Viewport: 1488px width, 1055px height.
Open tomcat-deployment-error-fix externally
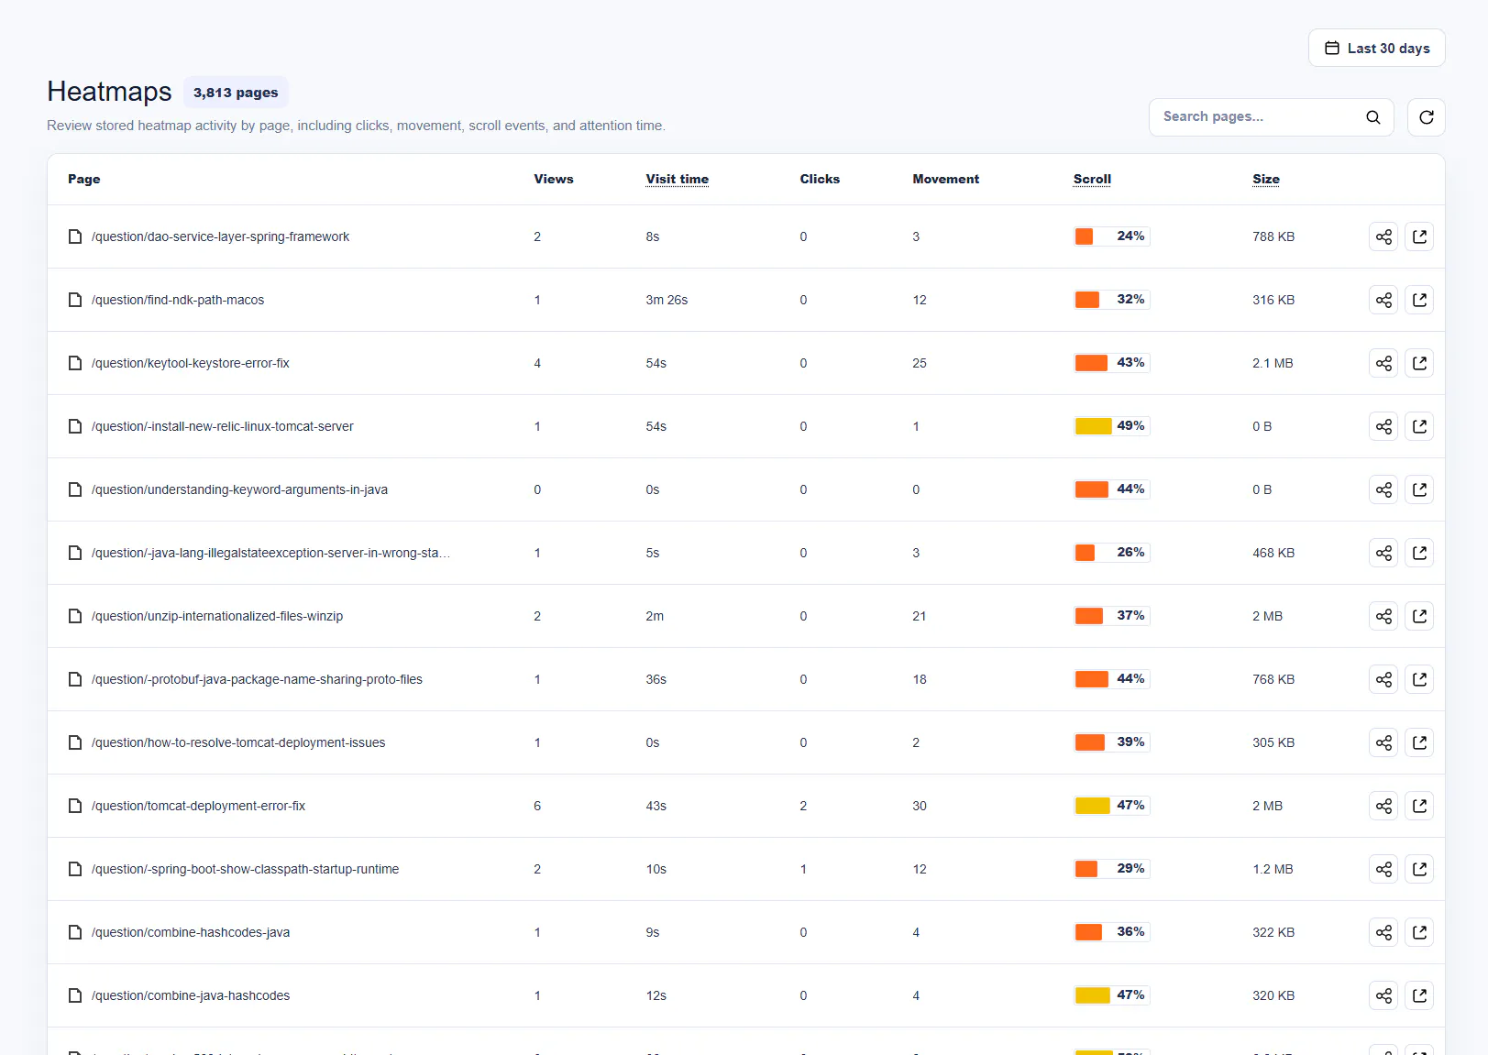(1419, 806)
